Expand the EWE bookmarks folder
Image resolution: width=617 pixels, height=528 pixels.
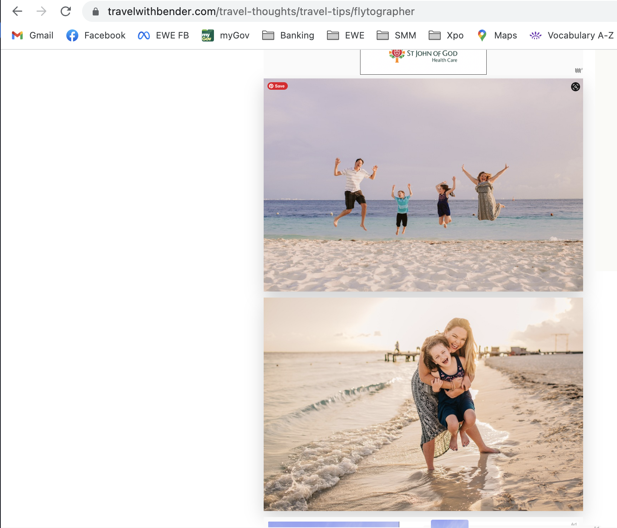345,35
